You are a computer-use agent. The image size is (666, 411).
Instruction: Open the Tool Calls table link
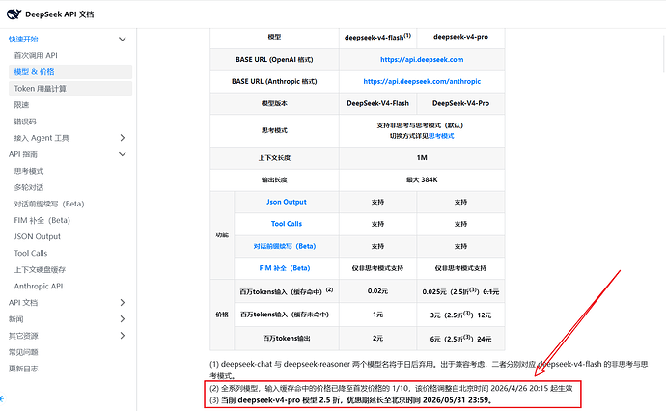coord(287,223)
